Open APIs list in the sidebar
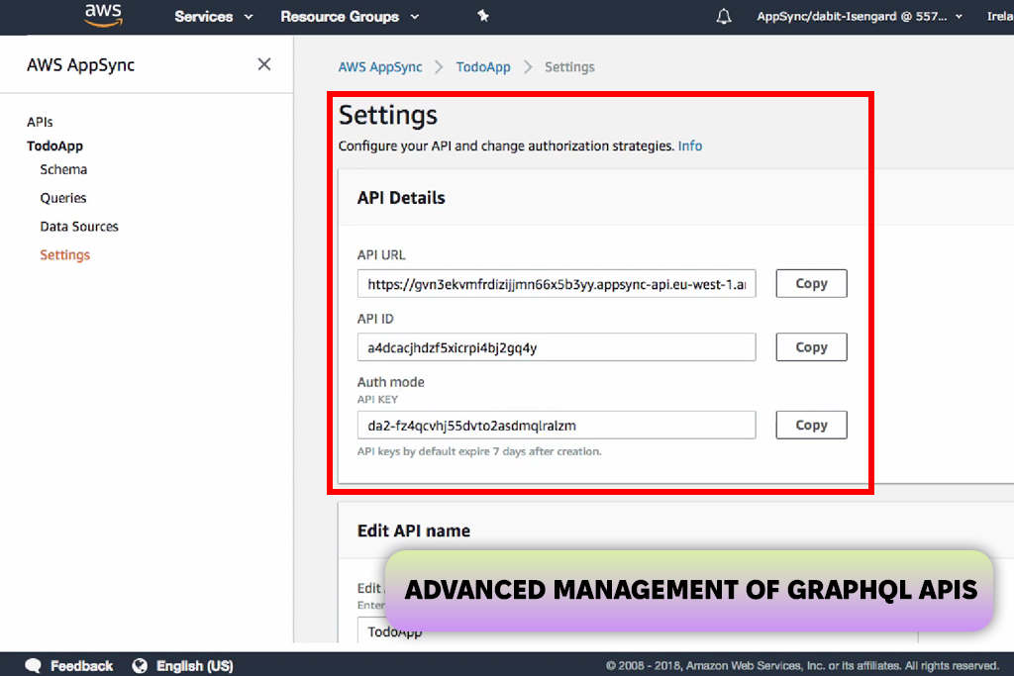This screenshot has width=1014, height=676. [40, 122]
